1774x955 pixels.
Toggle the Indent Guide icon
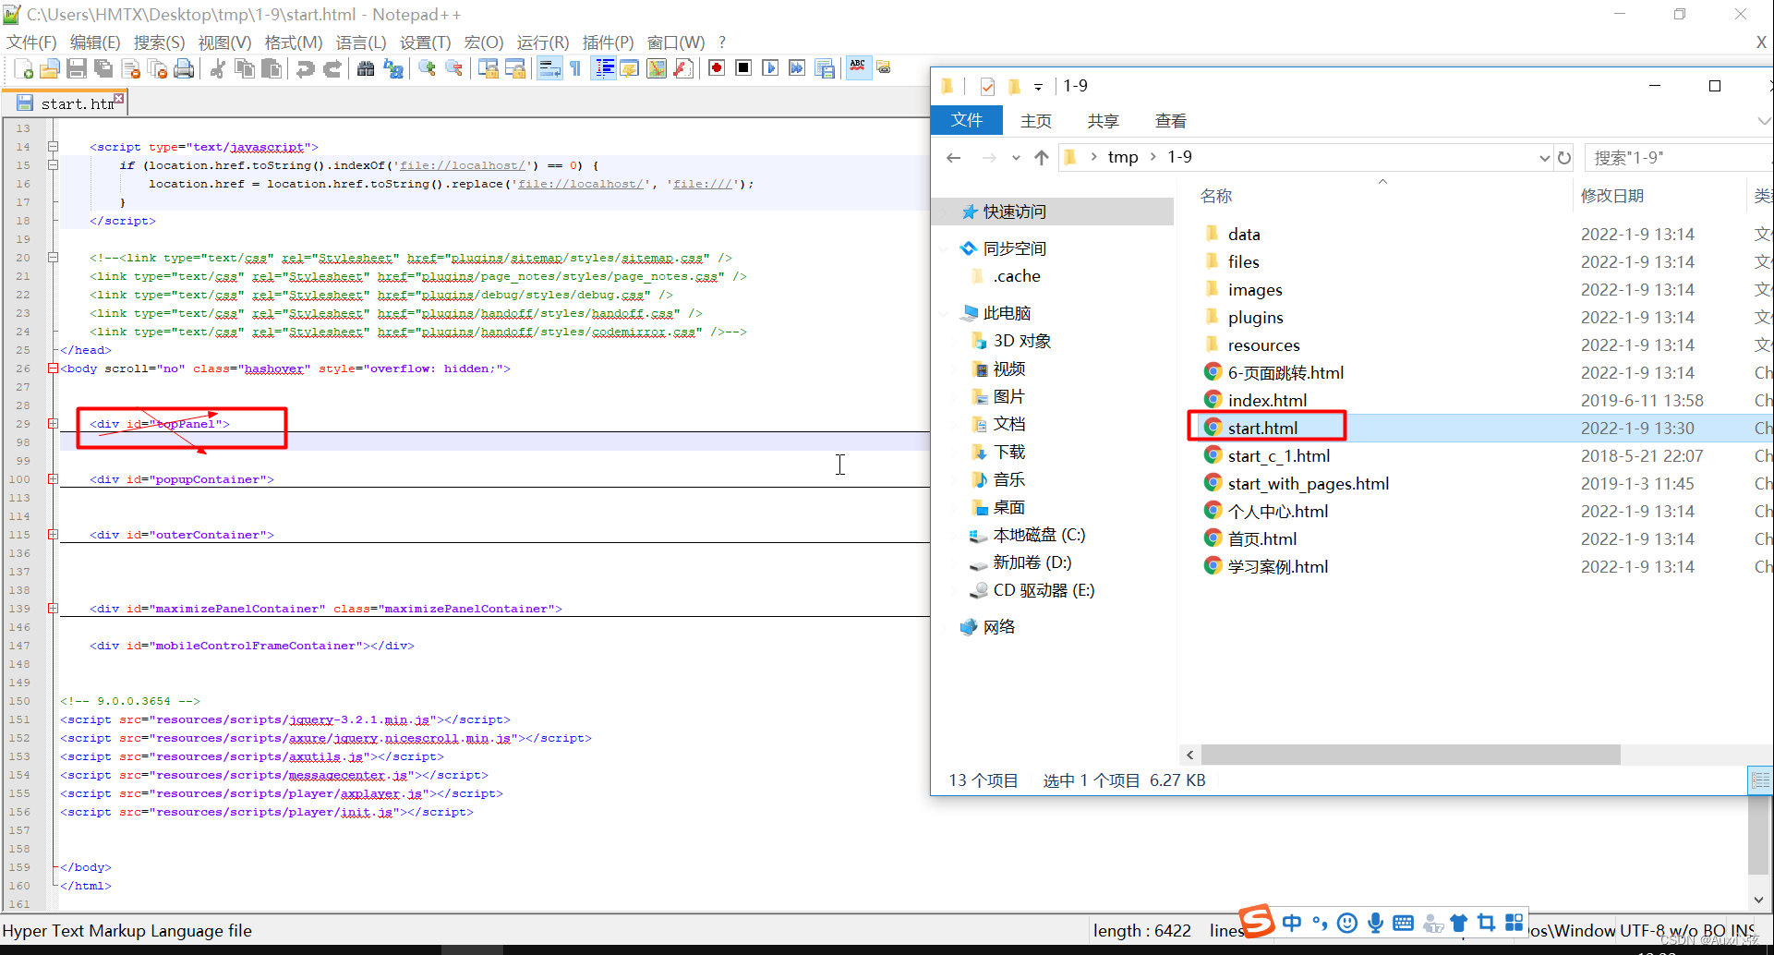[x=604, y=68]
